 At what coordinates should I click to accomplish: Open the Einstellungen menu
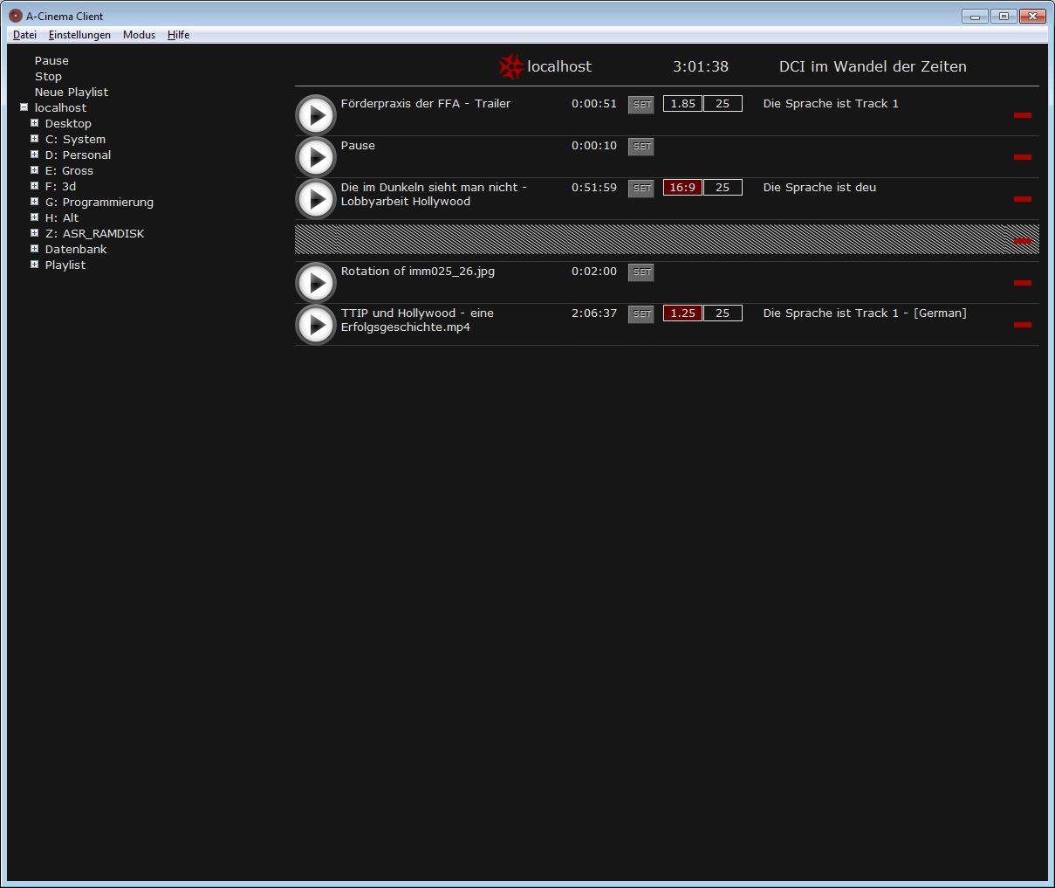(x=79, y=35)
